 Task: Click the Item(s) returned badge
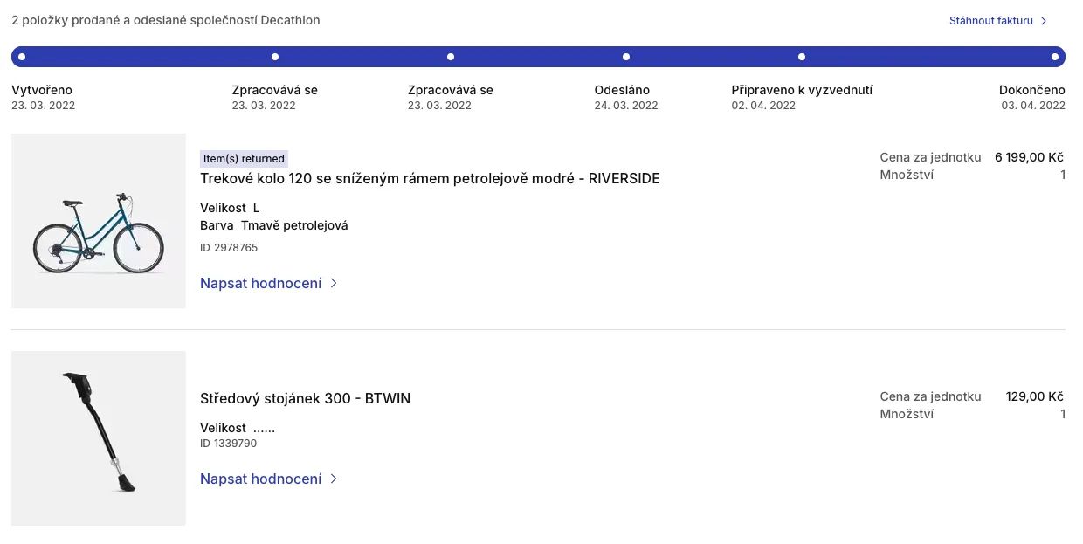coord(244,159)
